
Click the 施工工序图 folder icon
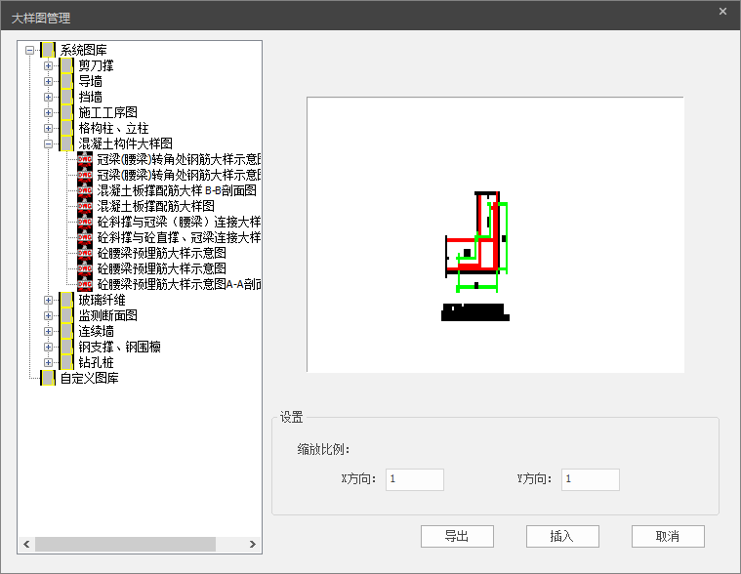[x=66, y=112]
